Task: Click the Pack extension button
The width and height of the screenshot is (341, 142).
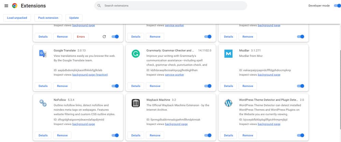Action: pos(48,18)
